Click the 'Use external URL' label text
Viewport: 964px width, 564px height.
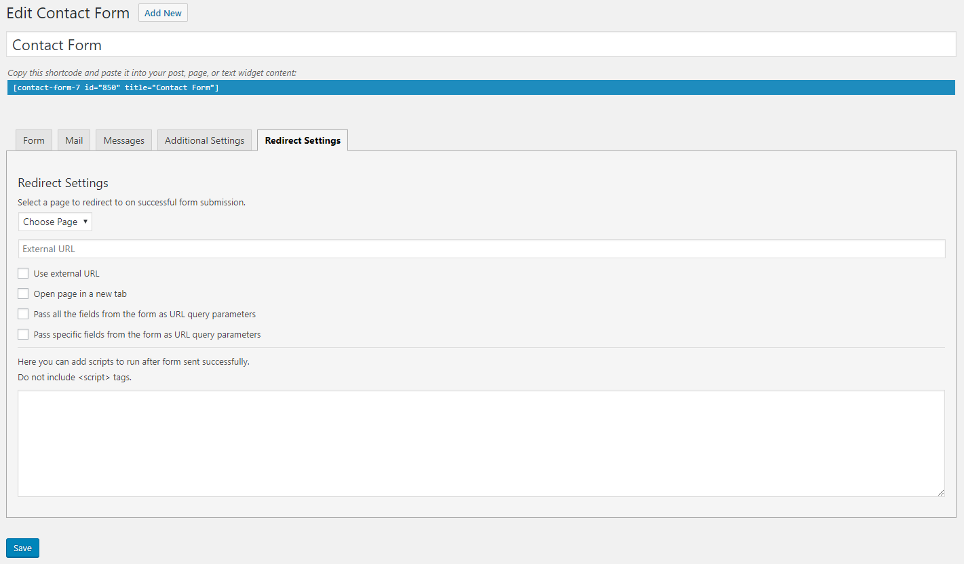point(66,274)
